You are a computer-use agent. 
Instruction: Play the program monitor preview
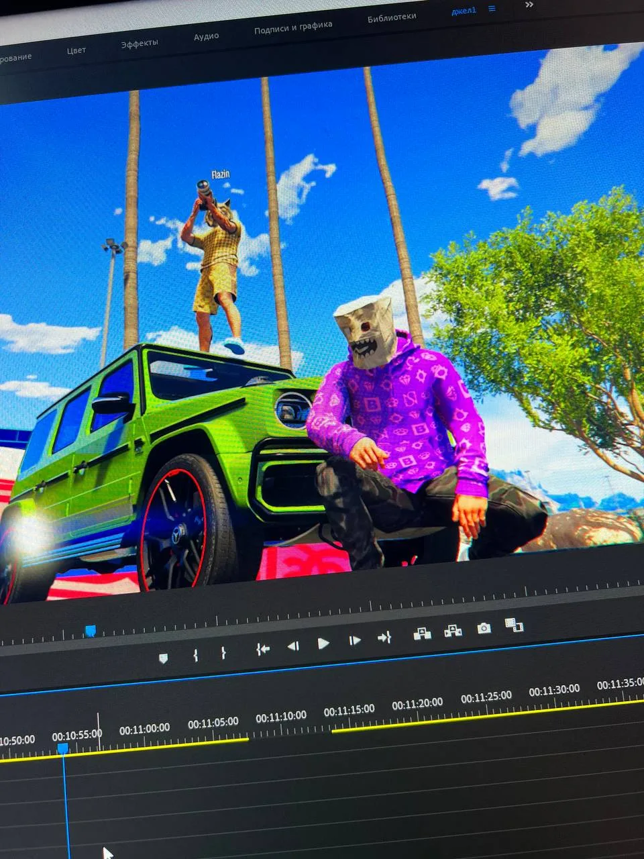click(323, 644)
